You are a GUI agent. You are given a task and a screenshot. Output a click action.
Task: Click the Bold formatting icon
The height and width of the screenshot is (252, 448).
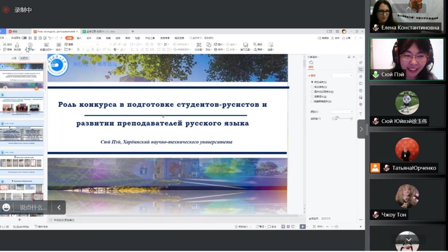(x=78, y=50)
